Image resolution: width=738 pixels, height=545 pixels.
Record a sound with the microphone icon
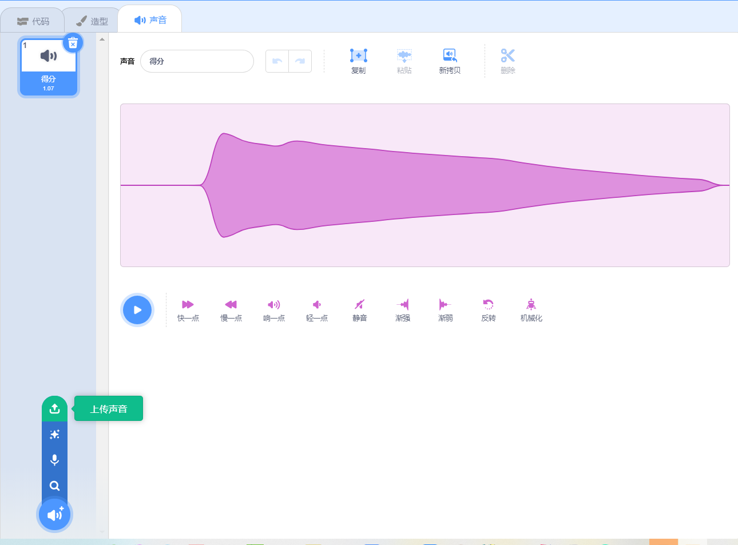[x=54, y=460]
